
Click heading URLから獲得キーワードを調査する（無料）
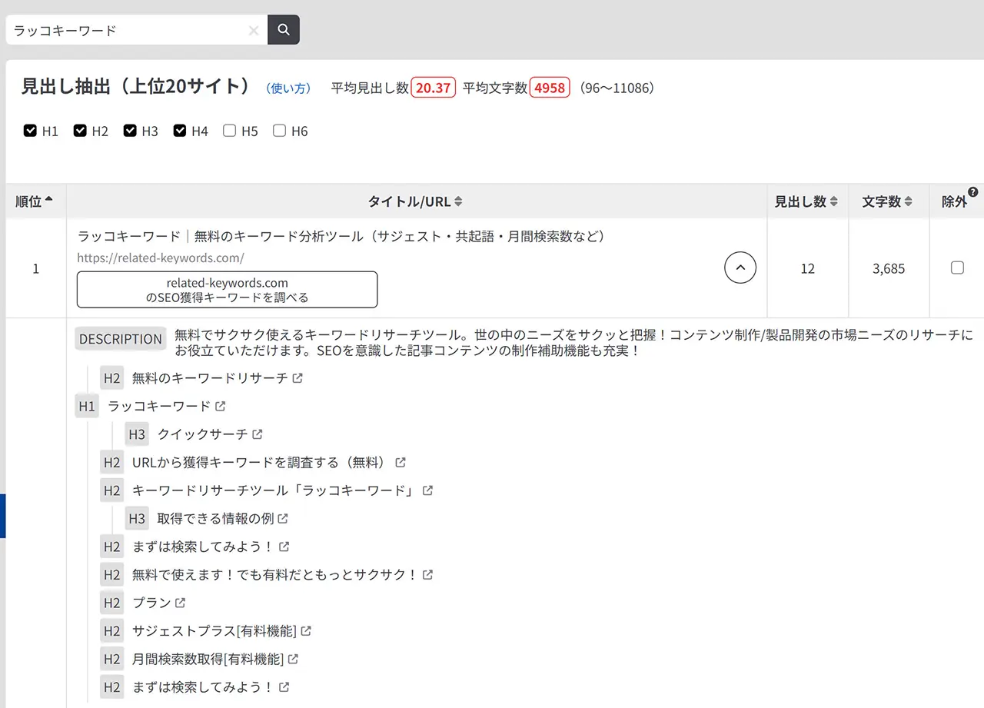click(x=259, y=463)
